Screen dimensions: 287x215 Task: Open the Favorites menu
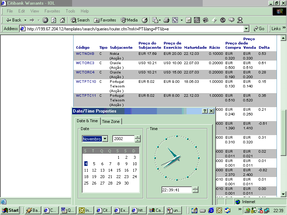click(52, 11)
